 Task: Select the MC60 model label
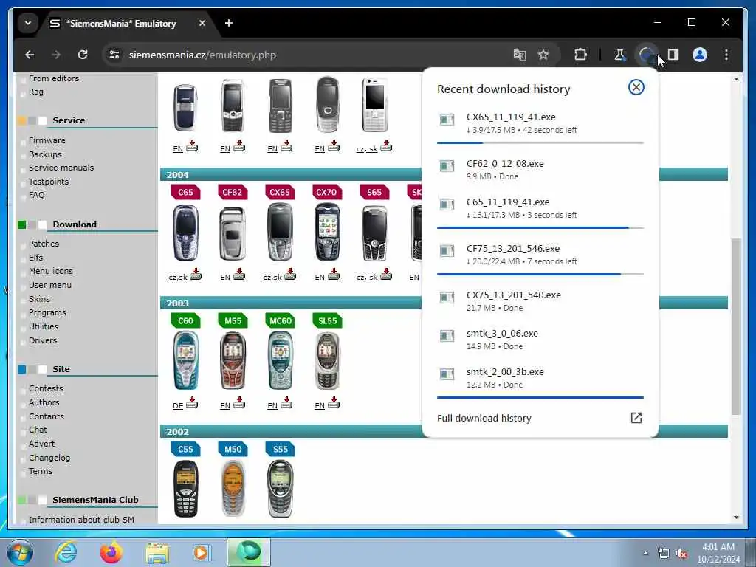coord(280,320)
